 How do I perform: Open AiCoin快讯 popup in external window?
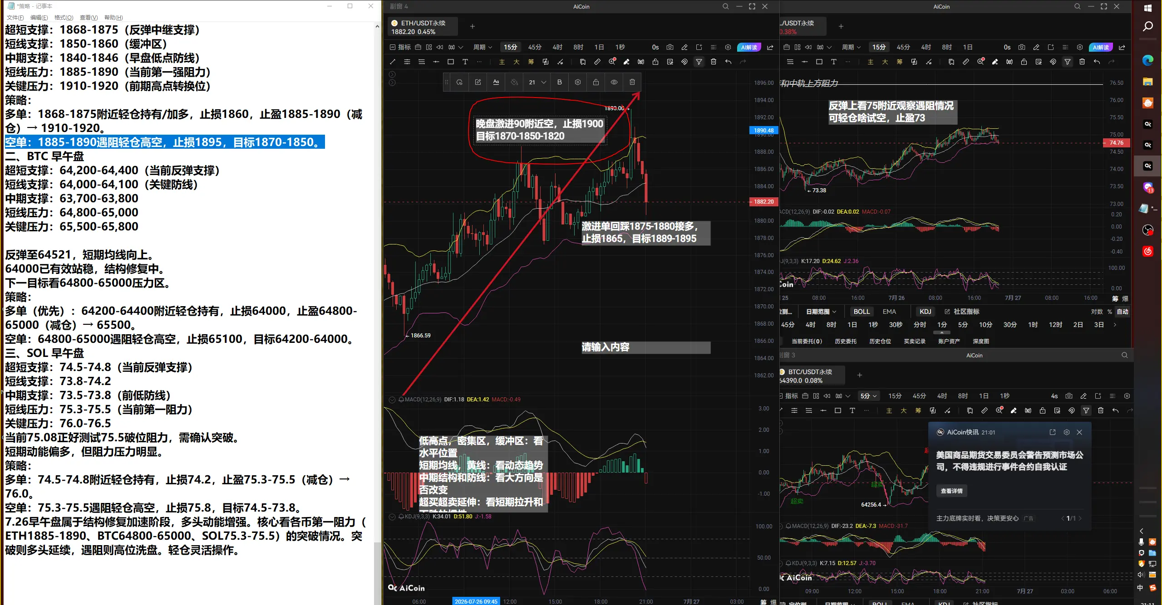[1053, 432]
